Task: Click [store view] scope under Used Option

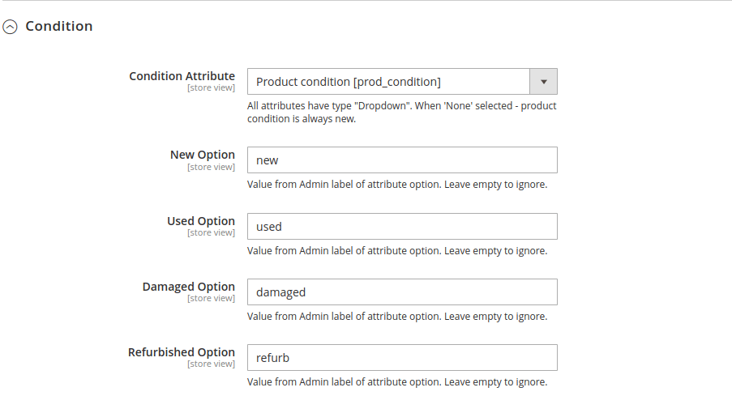Action: click(211, 232)
